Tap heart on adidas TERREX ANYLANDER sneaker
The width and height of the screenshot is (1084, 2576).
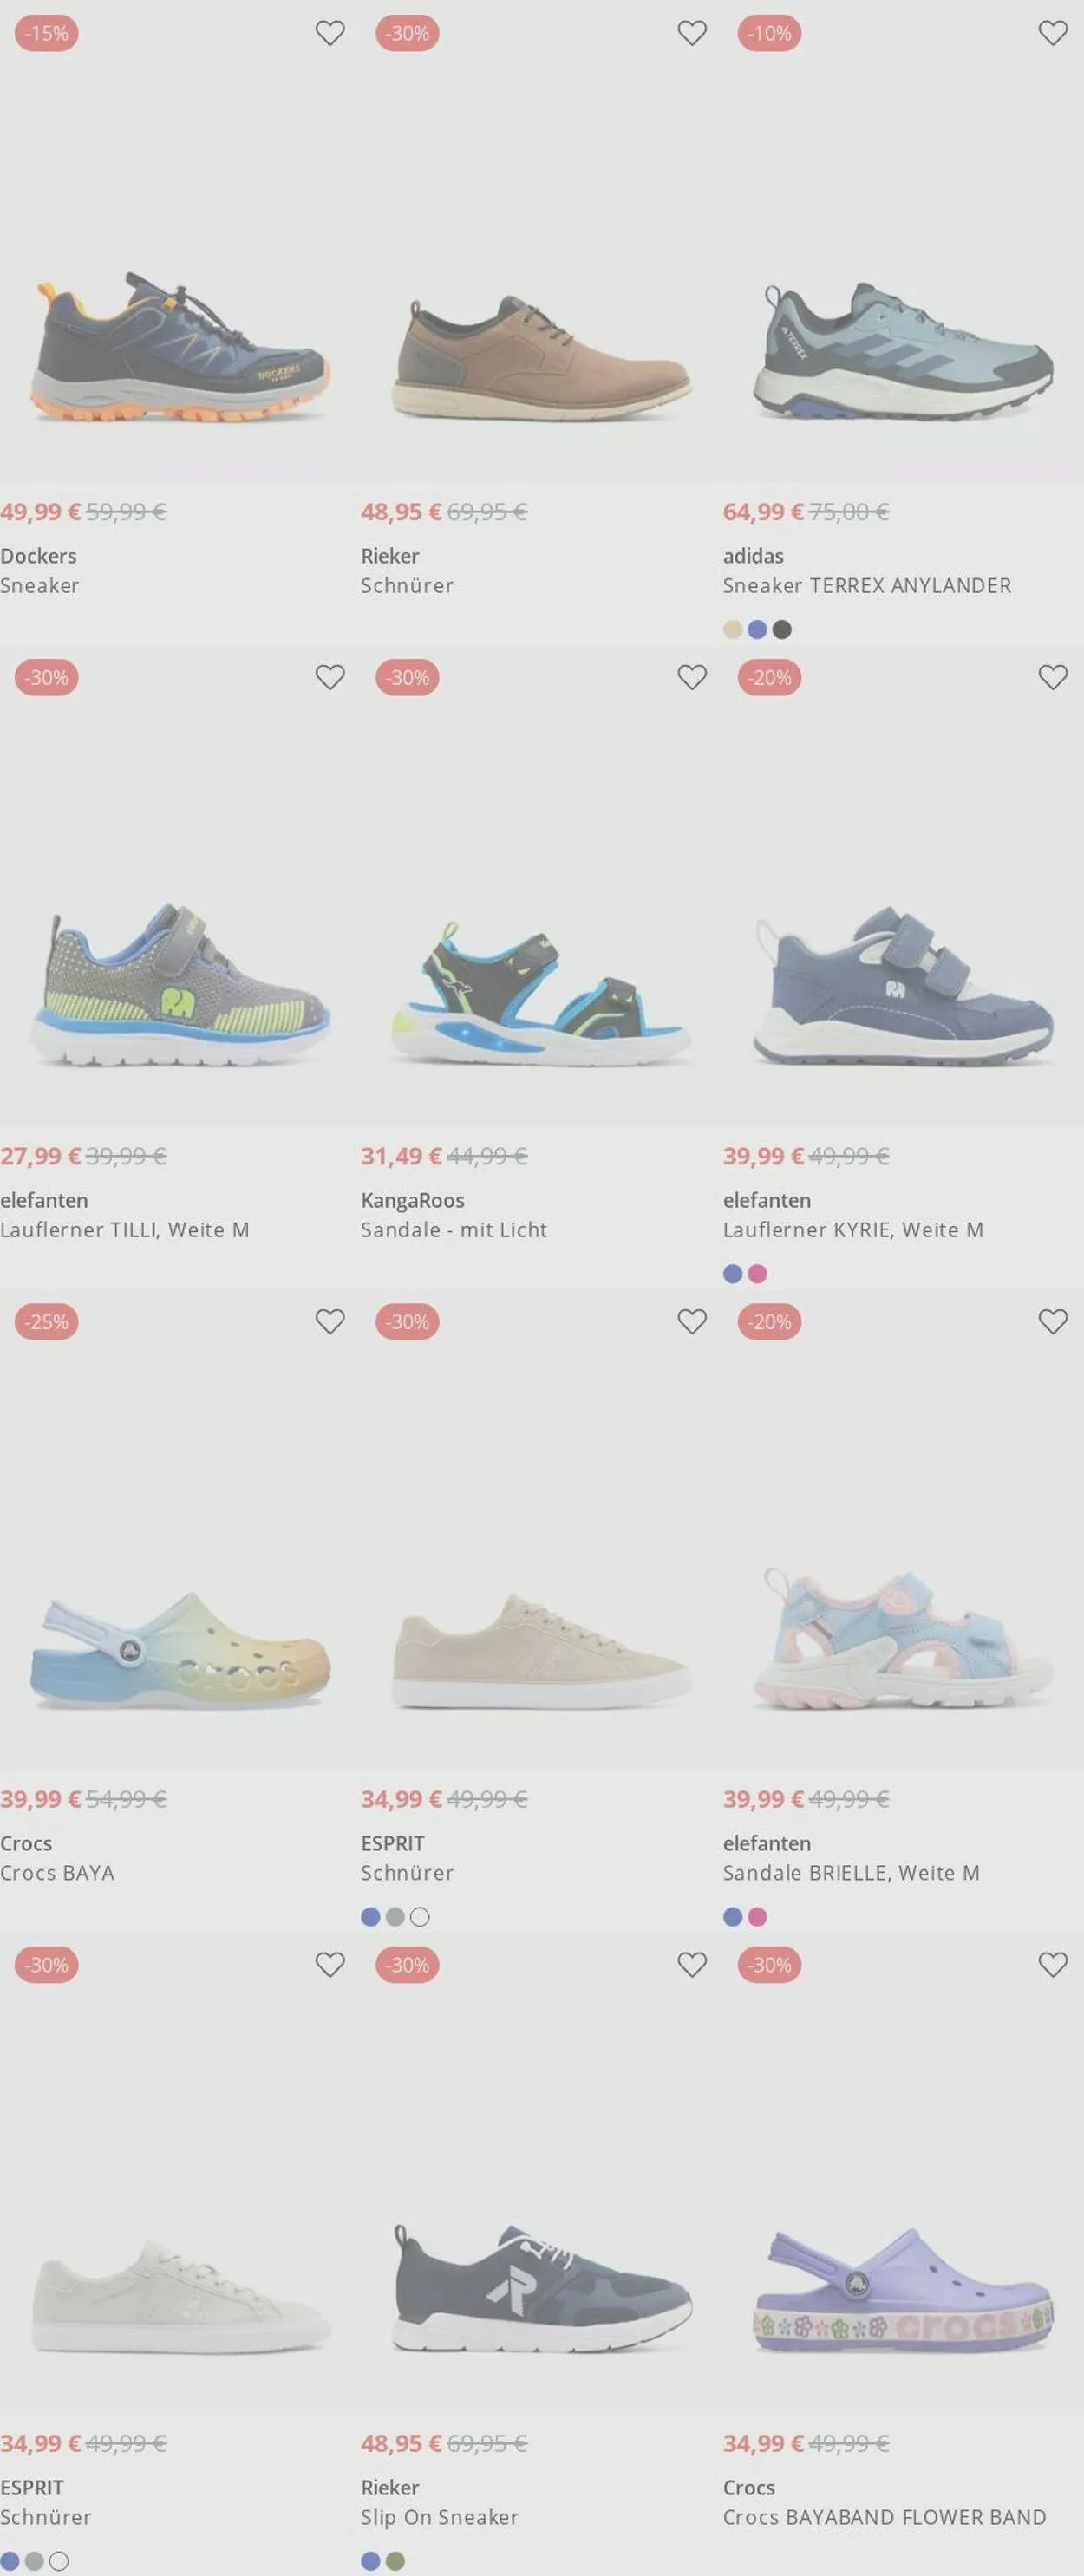(1053, 33)
